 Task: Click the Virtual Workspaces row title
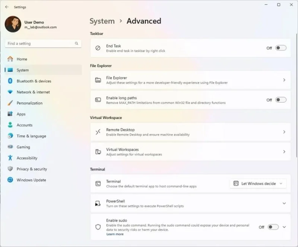(x=123, y=150)
